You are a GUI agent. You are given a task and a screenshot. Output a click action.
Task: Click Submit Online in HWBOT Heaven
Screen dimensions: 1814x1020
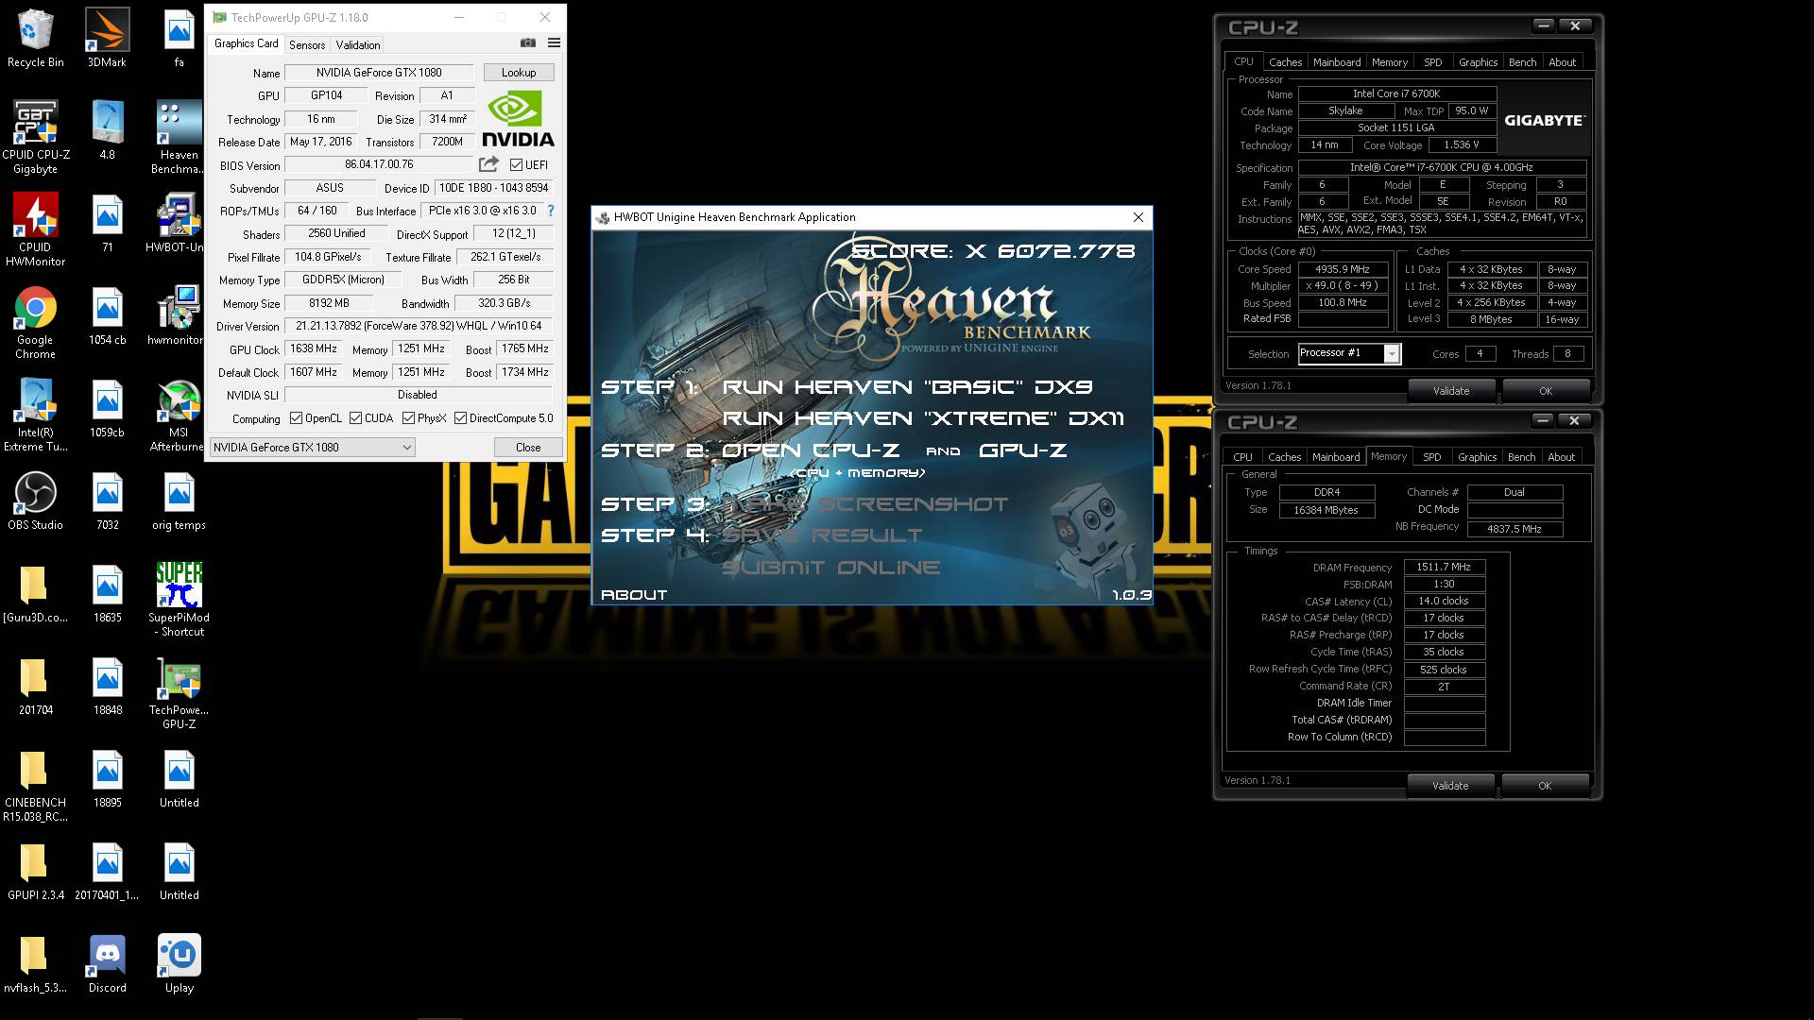pos(831,568)
